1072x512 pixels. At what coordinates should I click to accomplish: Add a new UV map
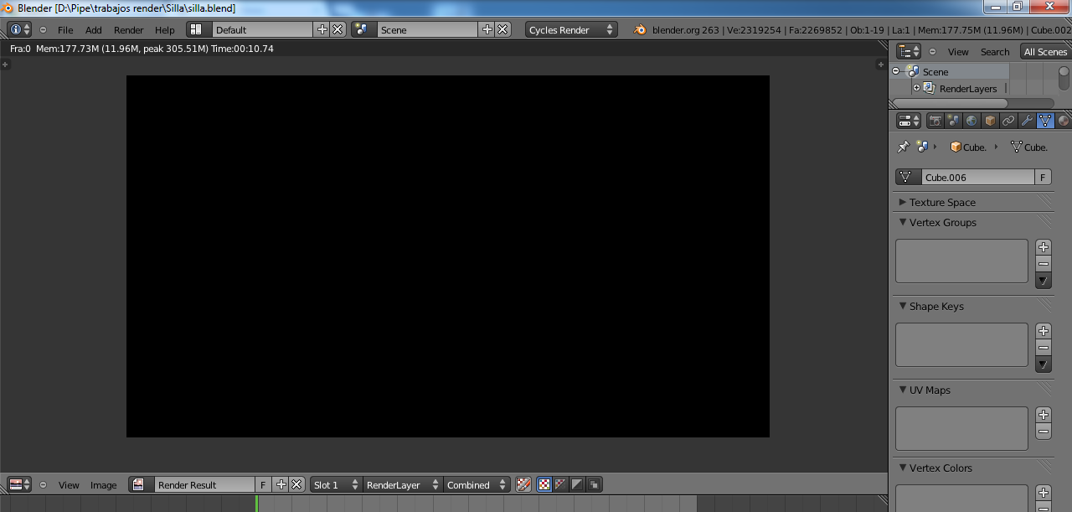pos(1044,415)
